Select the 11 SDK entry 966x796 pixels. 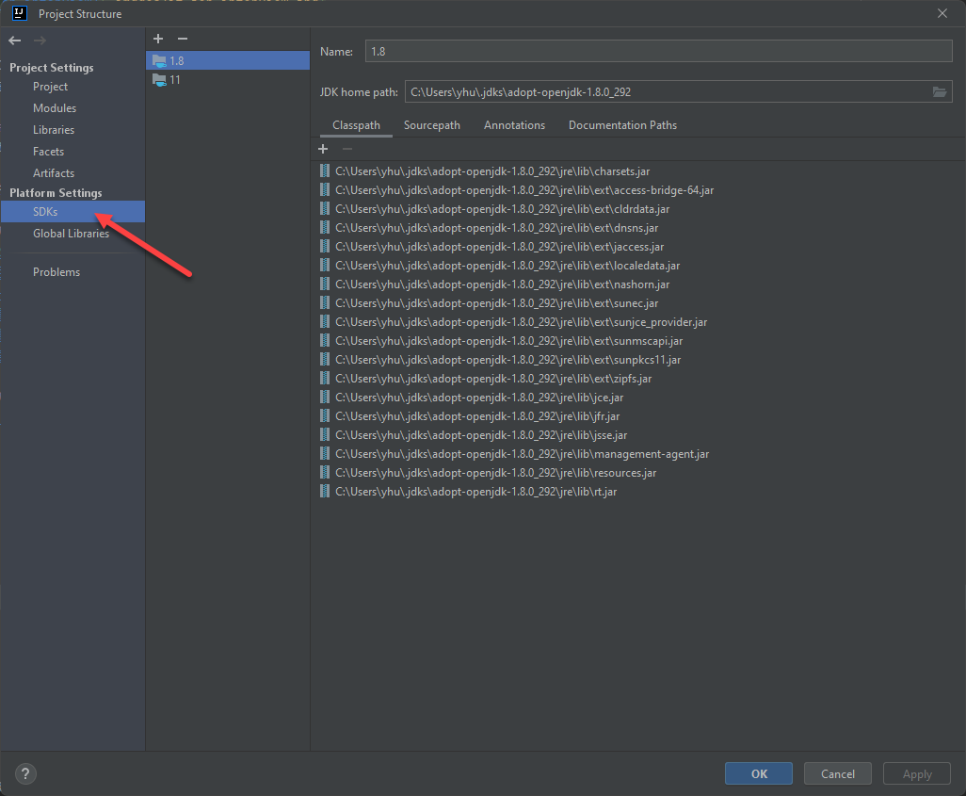[228, 79]
